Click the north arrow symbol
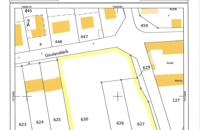200x130 pixels. coord(28,23)
